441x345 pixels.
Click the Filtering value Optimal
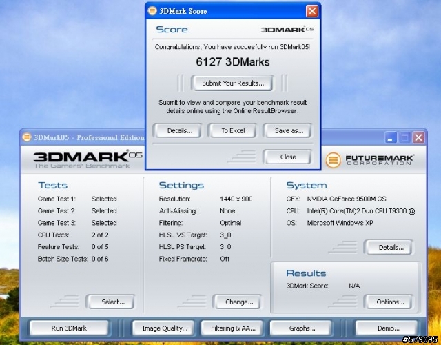coord(231,223)
